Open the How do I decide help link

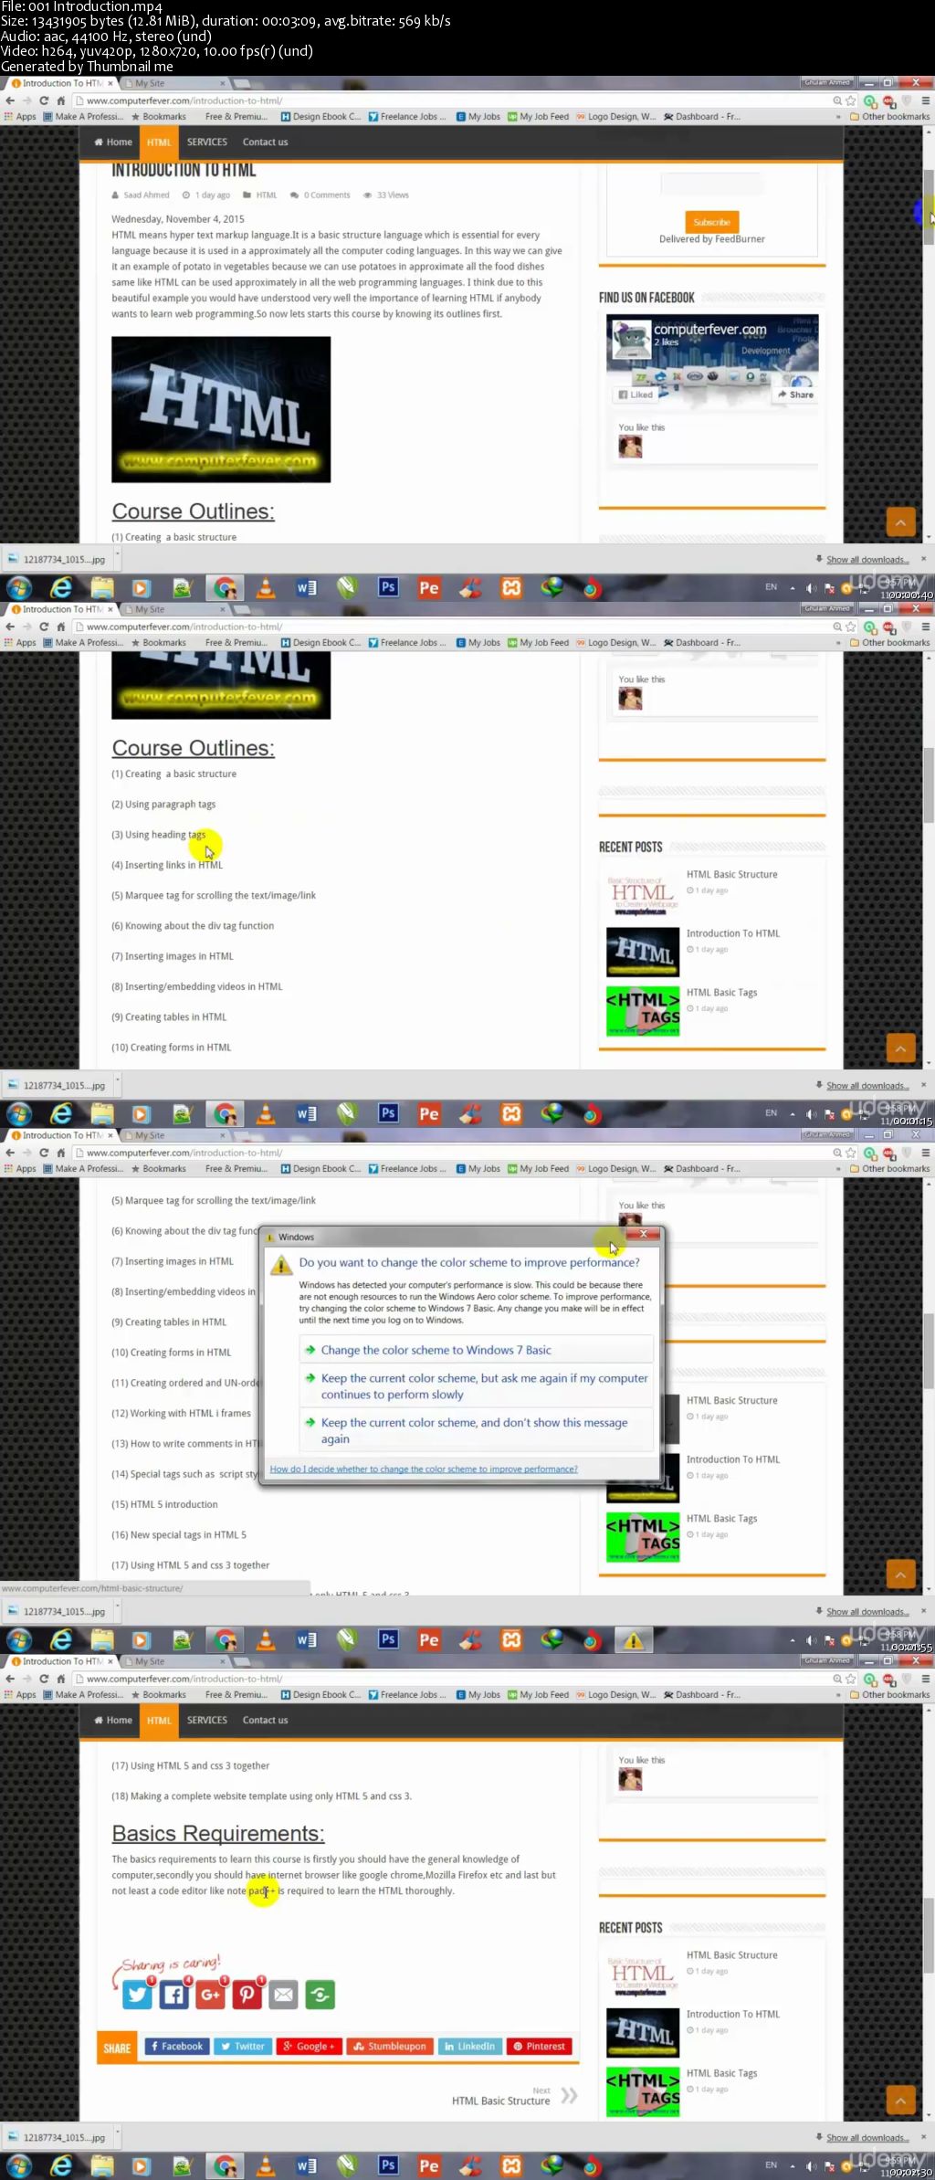[x=424, y=1469]
